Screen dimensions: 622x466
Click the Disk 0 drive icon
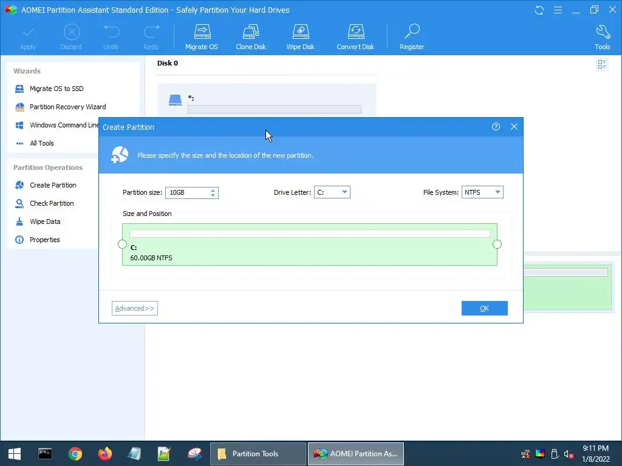175,100
